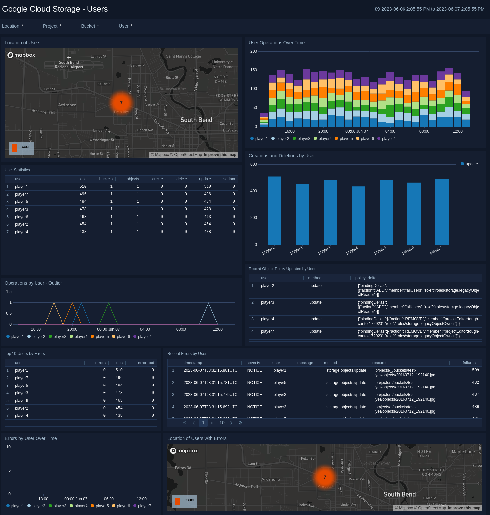Click the Mapbox logo on Location of Users map
This screenshot has height=515, width=490.
click(21, 55)
